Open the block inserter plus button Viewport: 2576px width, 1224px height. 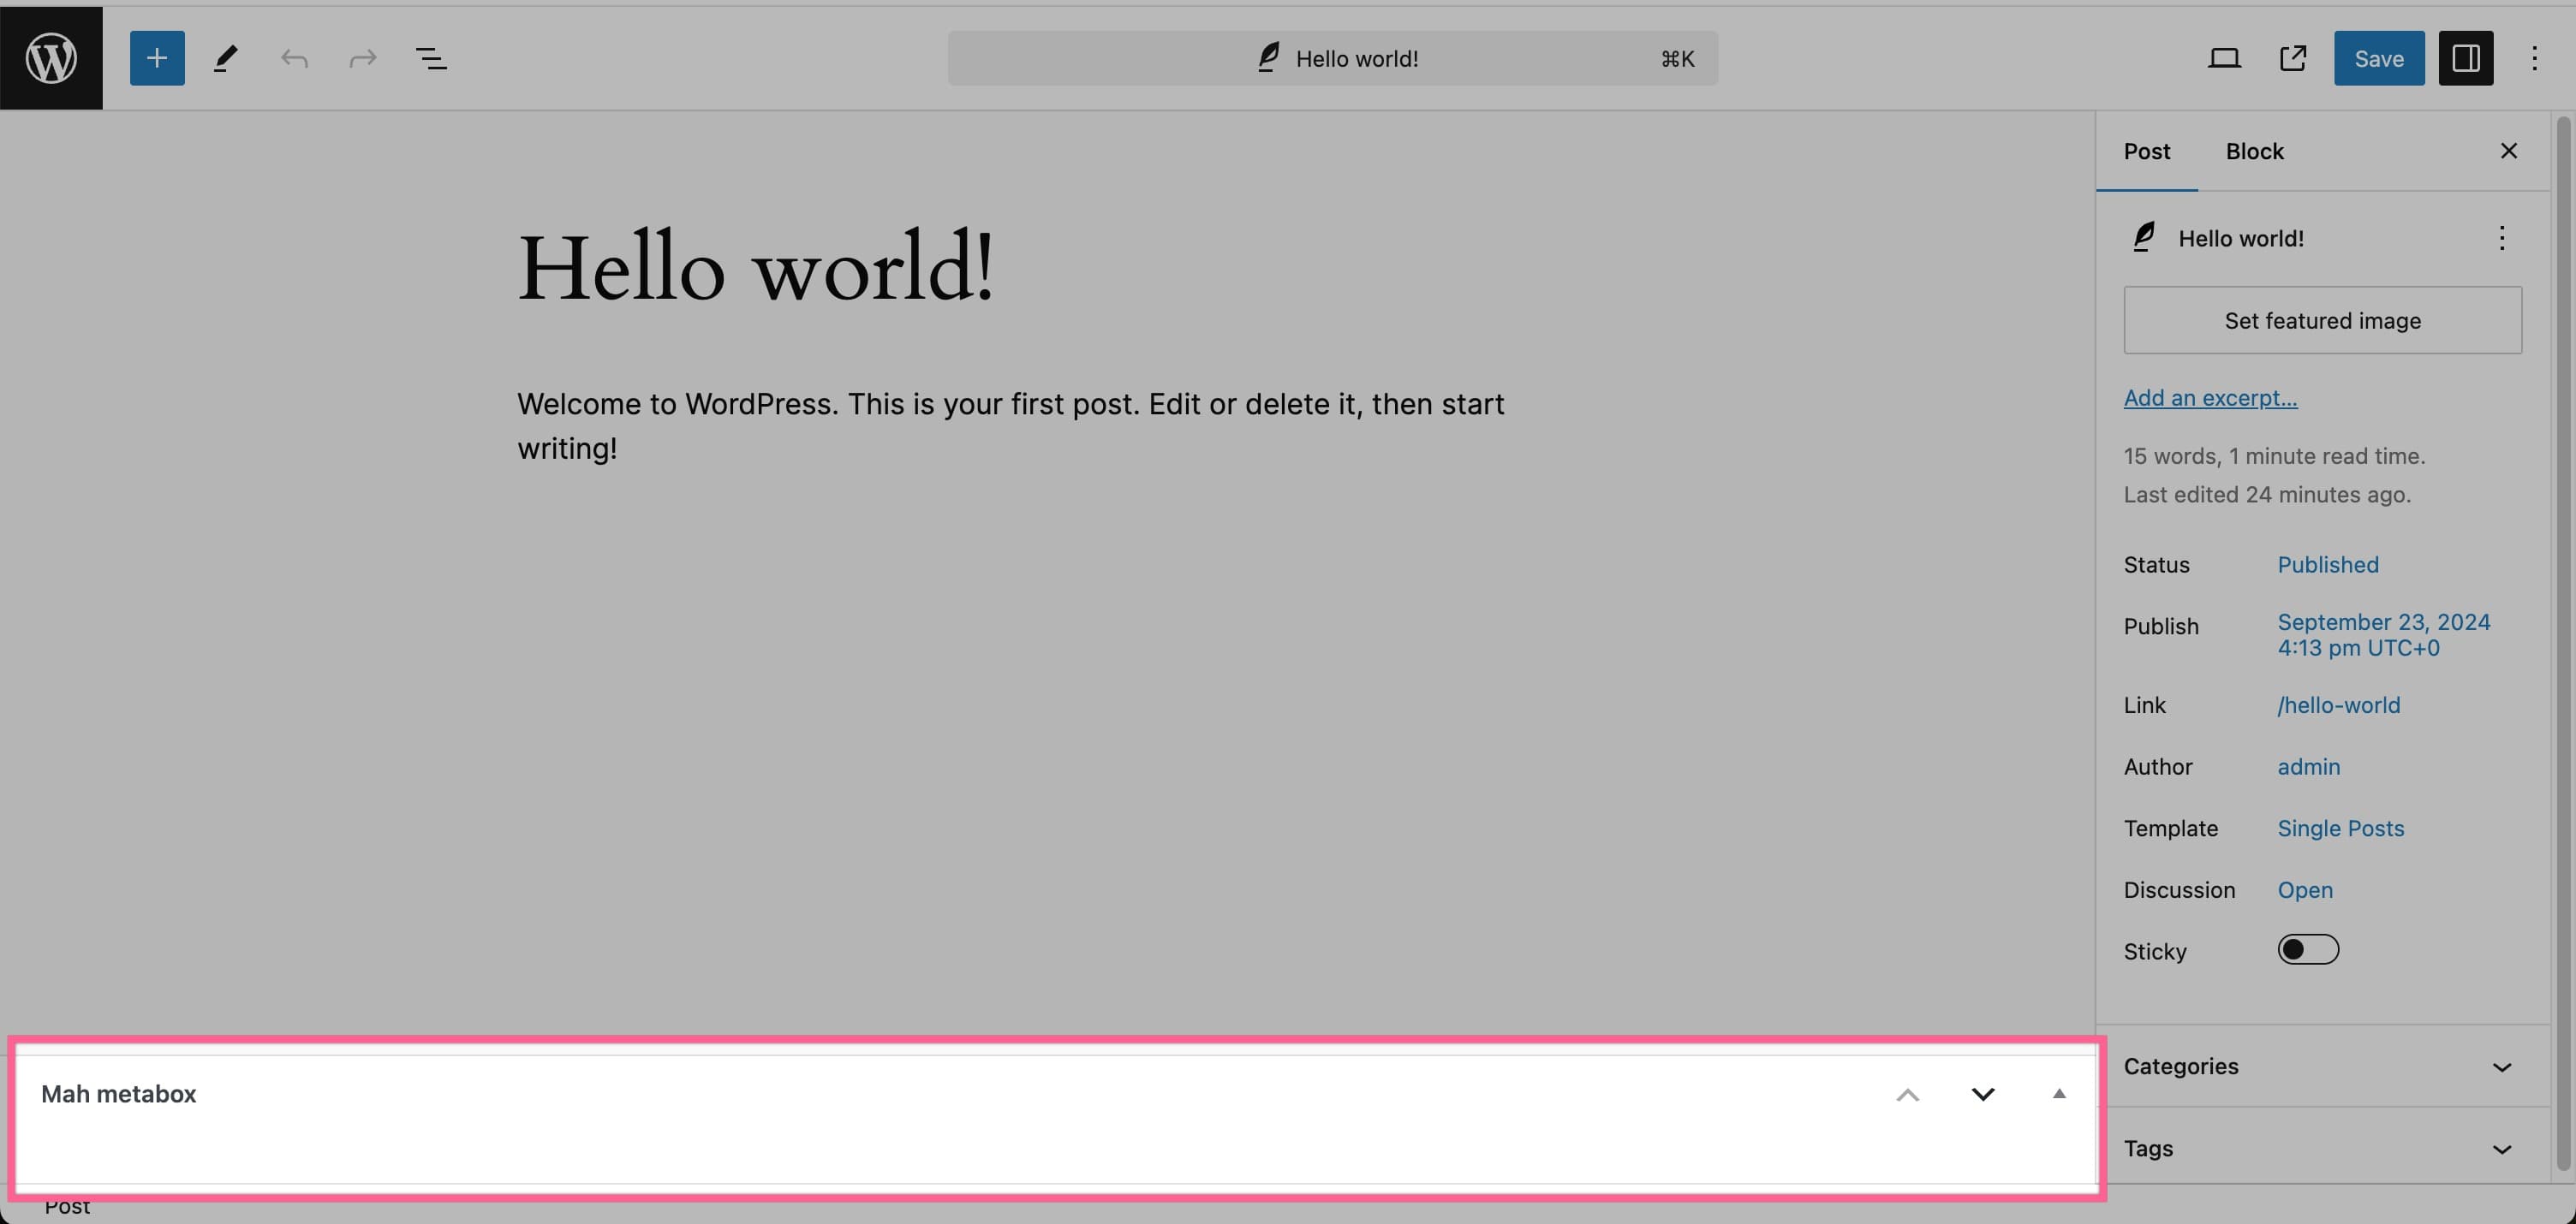(157, 58)
